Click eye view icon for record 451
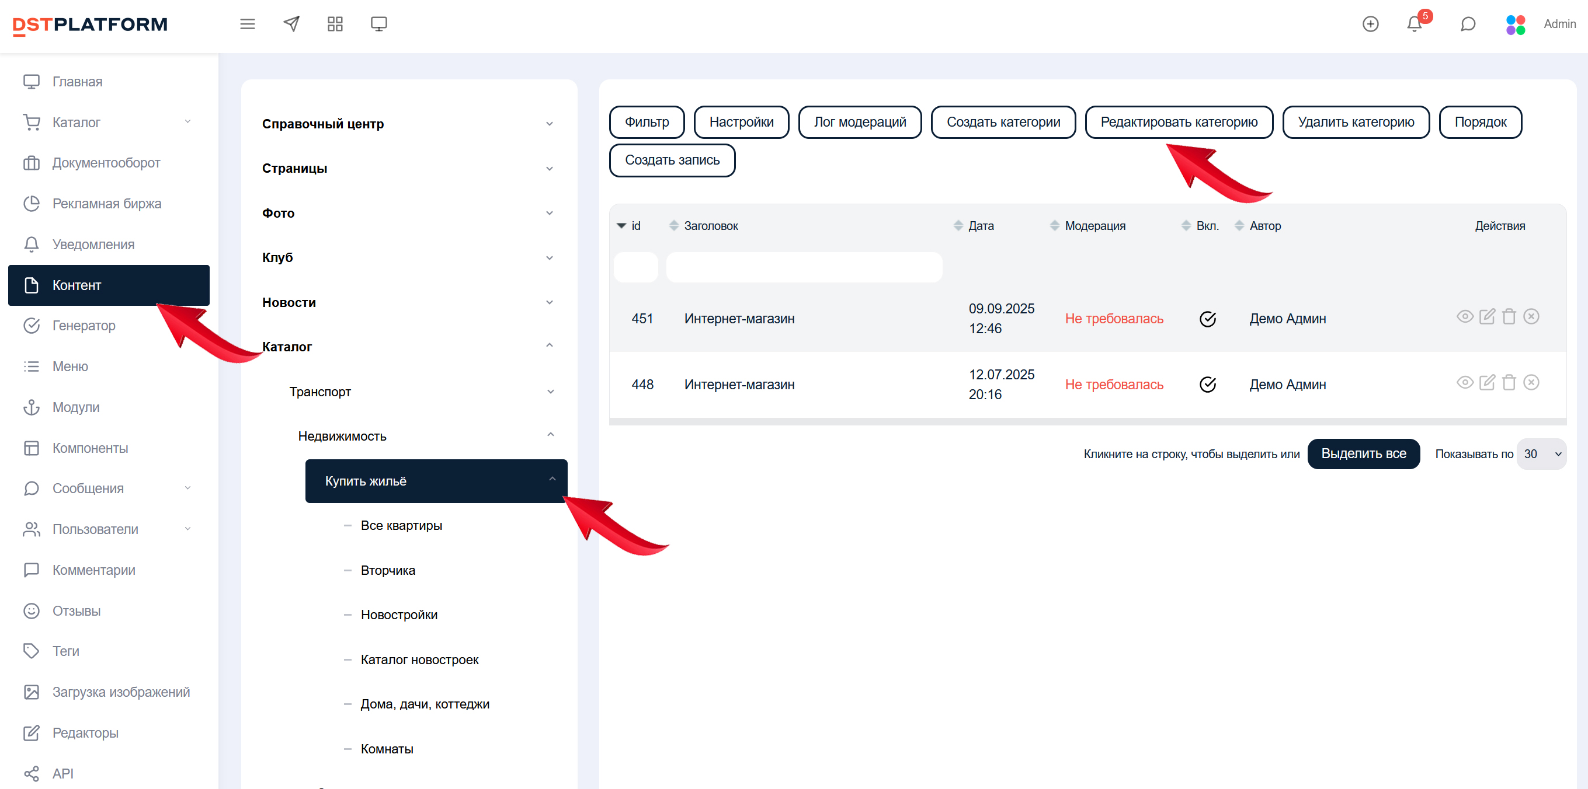 pos(1465,316)
